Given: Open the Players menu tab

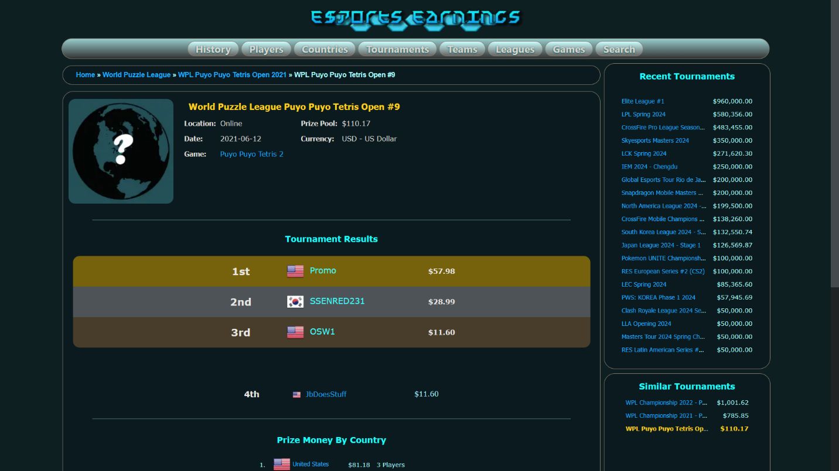Looking at the screenshot, I should click(266, 49).
